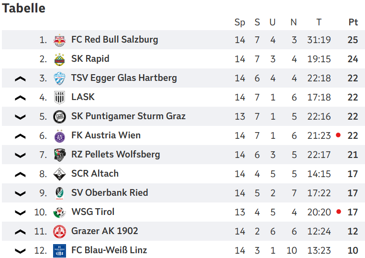The image size is (365, 258).
Task: Click the TSV Egger Glas Hartberg logo
Action: click(59, 79)
